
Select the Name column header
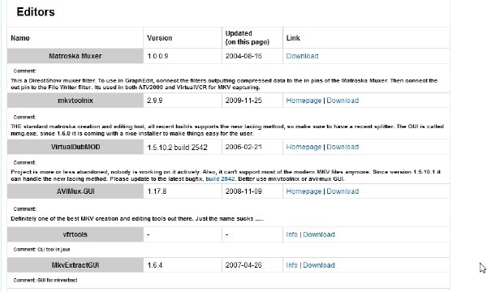pos(20,38)
